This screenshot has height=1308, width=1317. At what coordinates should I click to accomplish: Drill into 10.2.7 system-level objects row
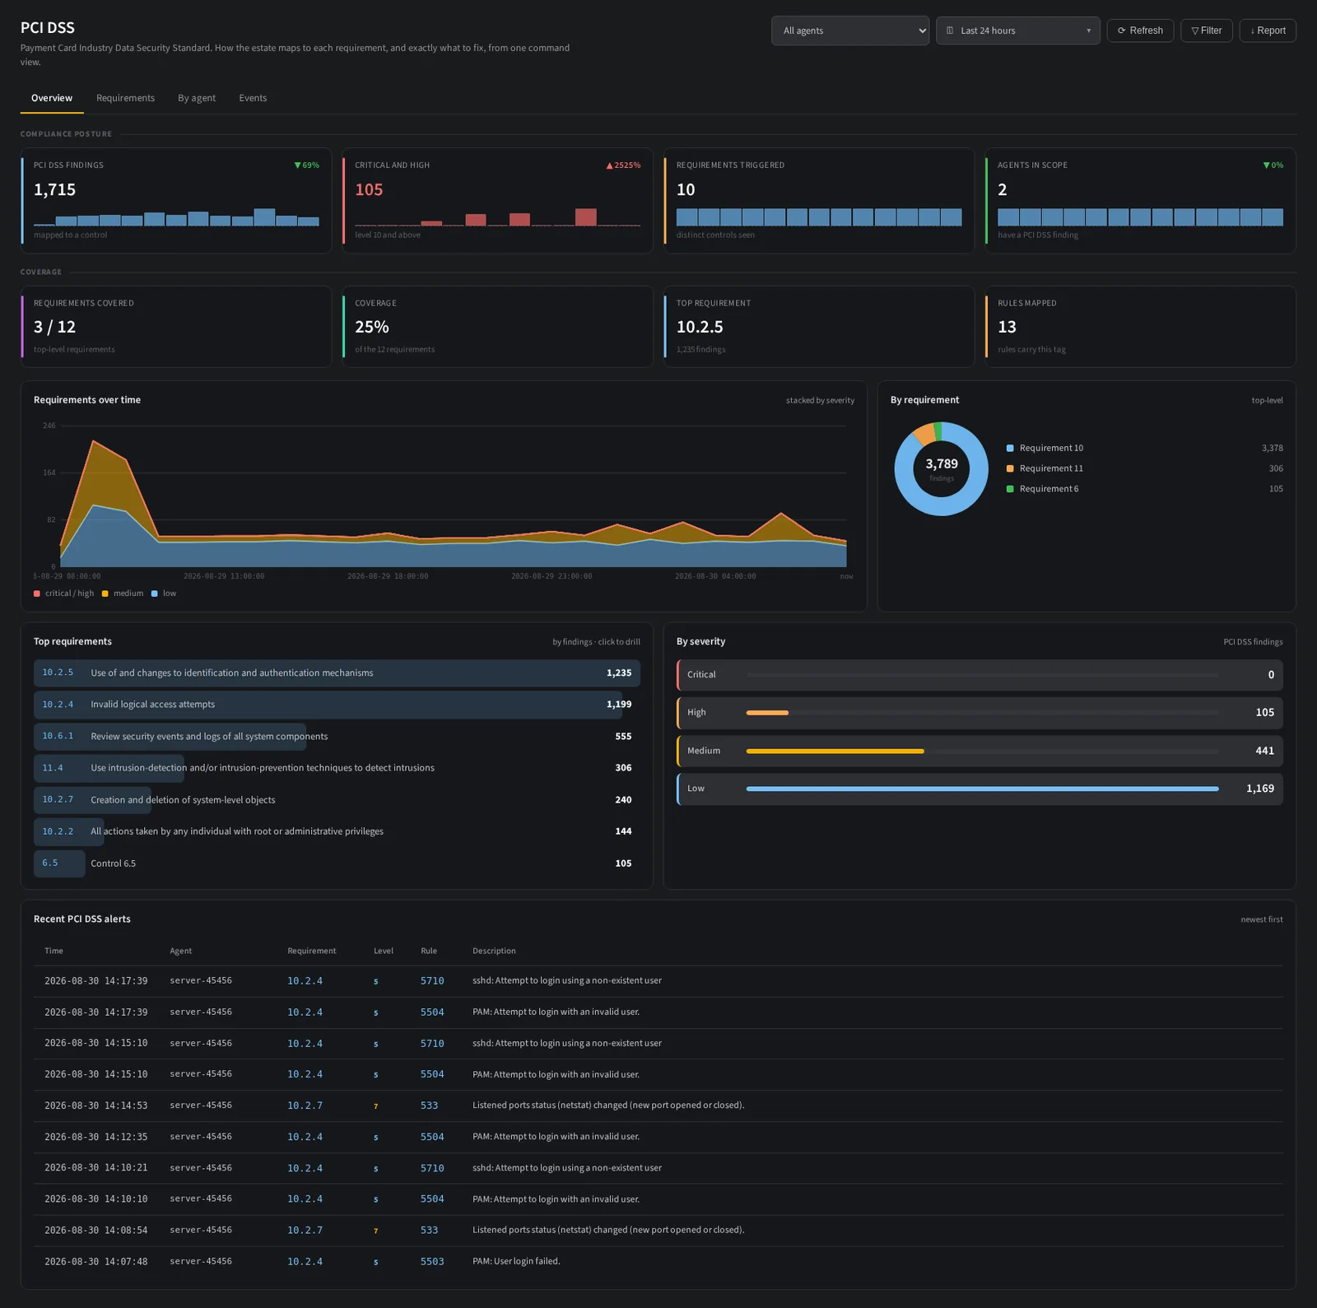(x=337, y=800)
